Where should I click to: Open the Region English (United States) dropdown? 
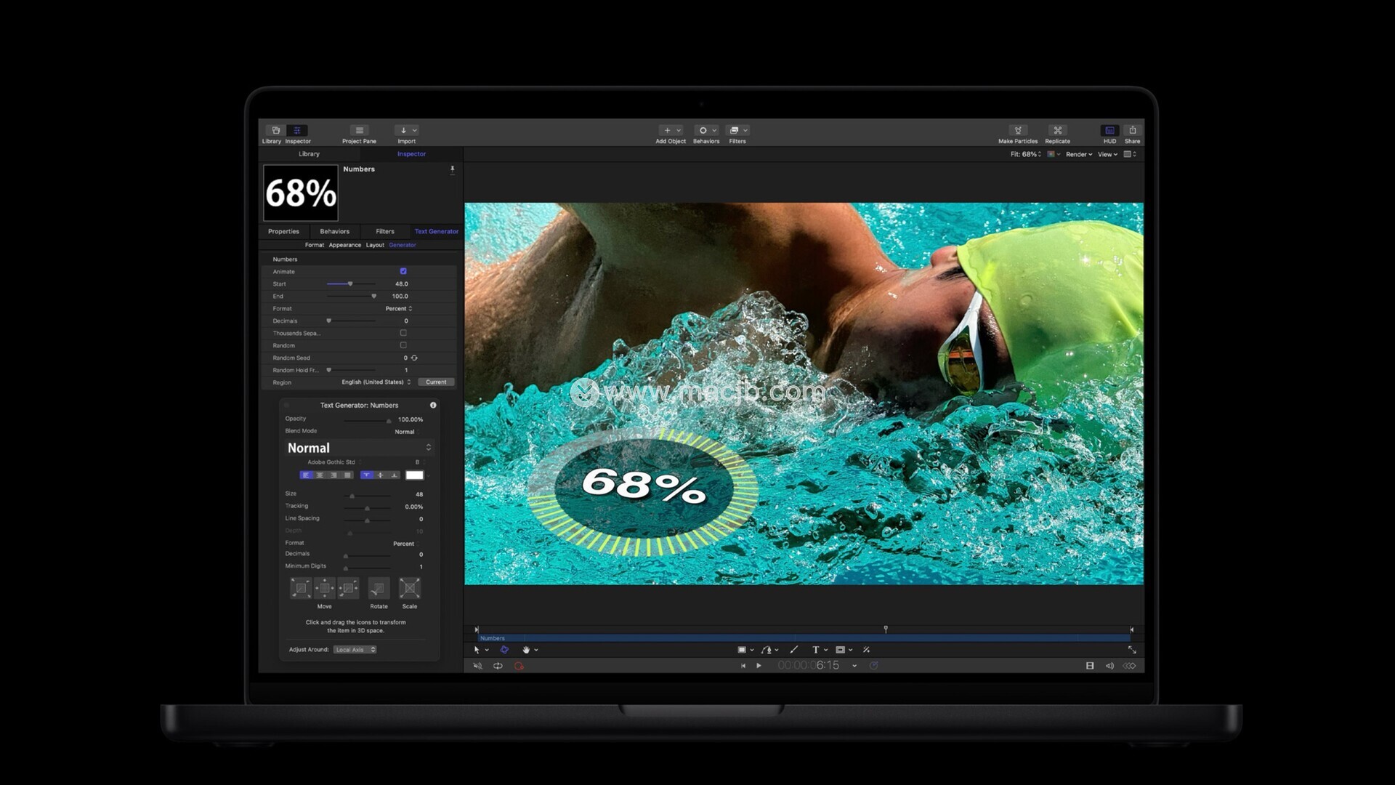(x=376, y=382)
